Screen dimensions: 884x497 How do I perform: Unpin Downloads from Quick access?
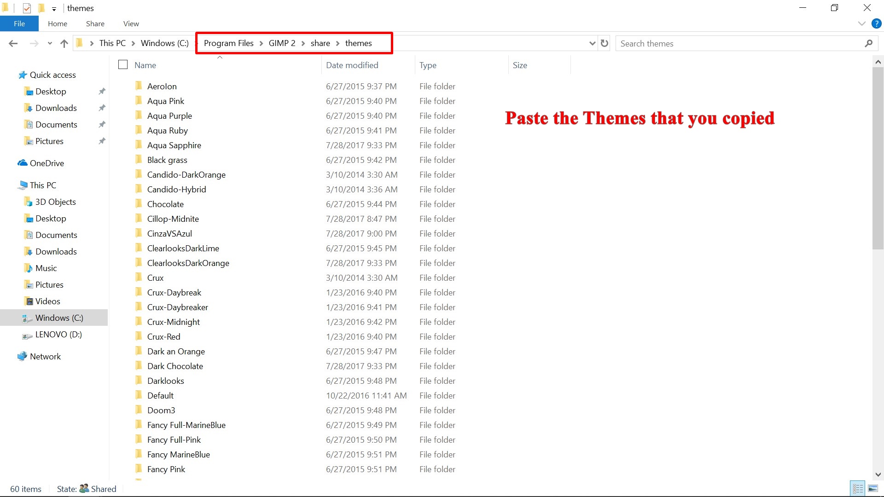point(102,108)
